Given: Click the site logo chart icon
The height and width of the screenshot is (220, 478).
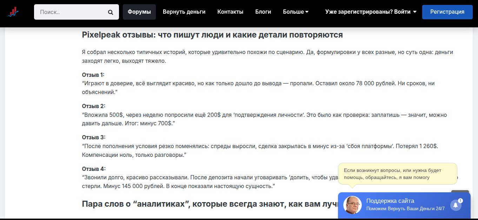Looking at the screenshot, I should 13,12.
